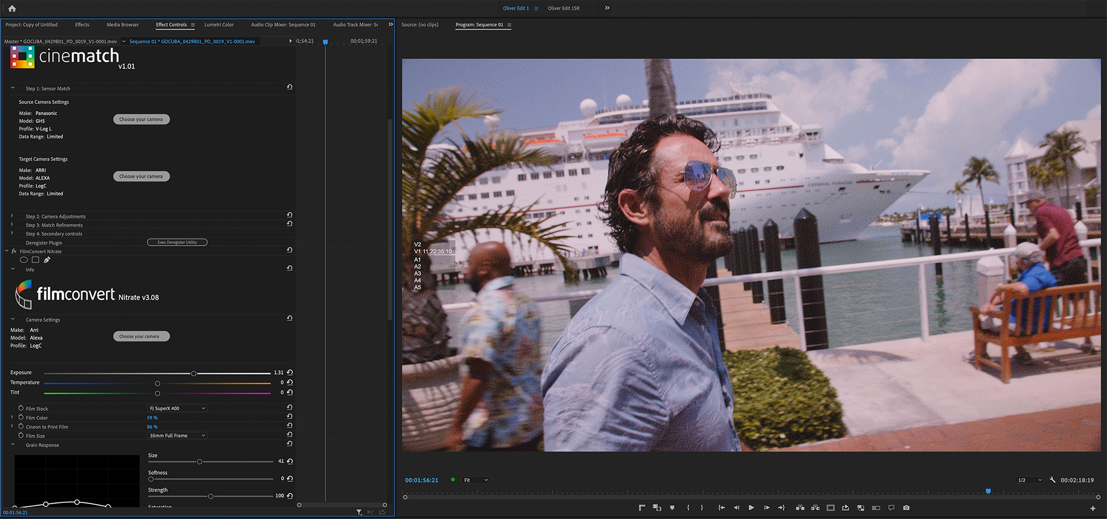Choose camera in FilmConvert Camera Settings

point(141,336)
